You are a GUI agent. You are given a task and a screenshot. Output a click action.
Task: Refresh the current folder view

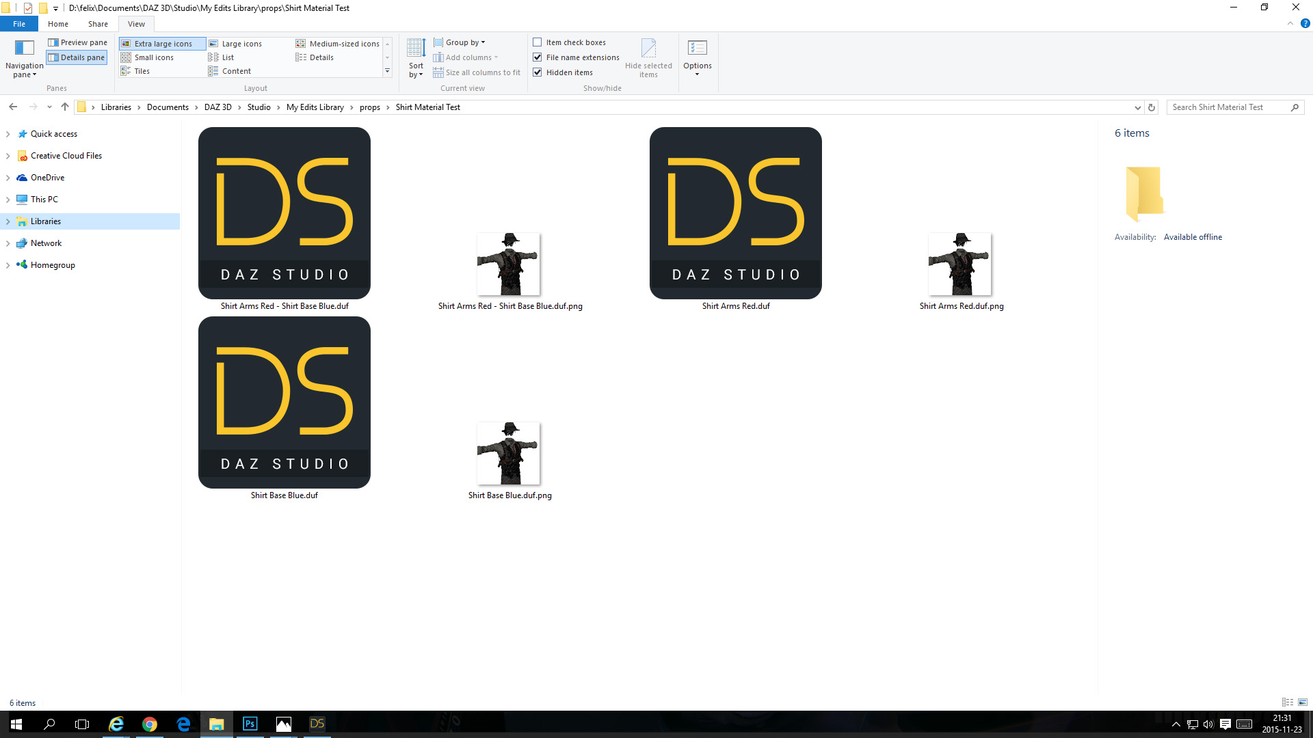click(1152, 107)
